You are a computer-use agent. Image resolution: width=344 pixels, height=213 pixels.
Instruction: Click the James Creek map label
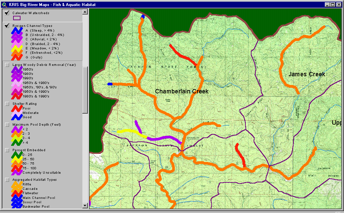pyautogui.click(x=307, y=74)
